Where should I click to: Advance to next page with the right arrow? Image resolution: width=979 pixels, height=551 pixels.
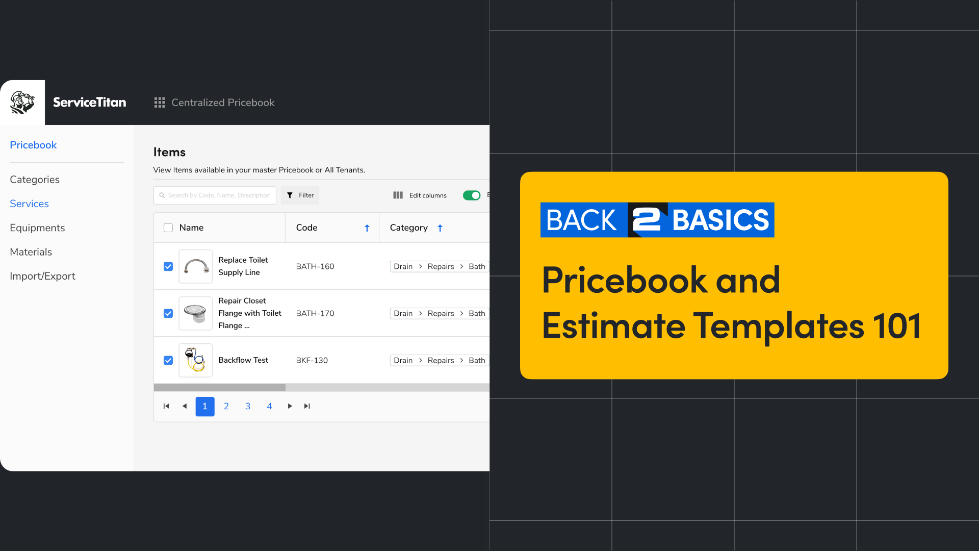[x=290, y=406]
